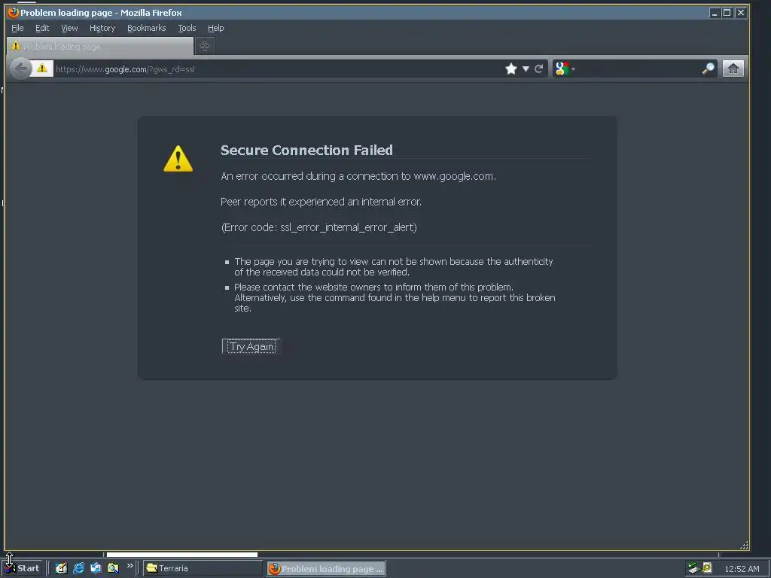Click the Firefox logo in the title bar
The height and width of the screenshot is (578, 771).
[x=14, y=12]
